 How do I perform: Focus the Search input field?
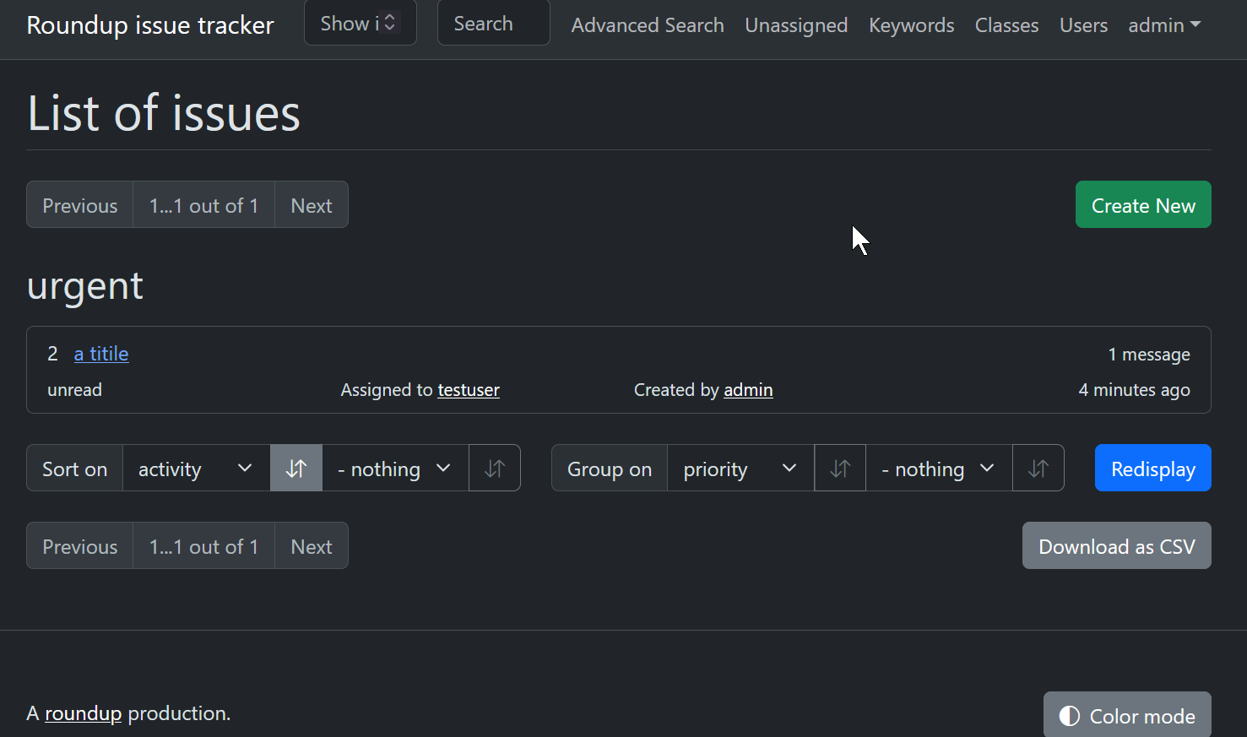tap(493, 24)
